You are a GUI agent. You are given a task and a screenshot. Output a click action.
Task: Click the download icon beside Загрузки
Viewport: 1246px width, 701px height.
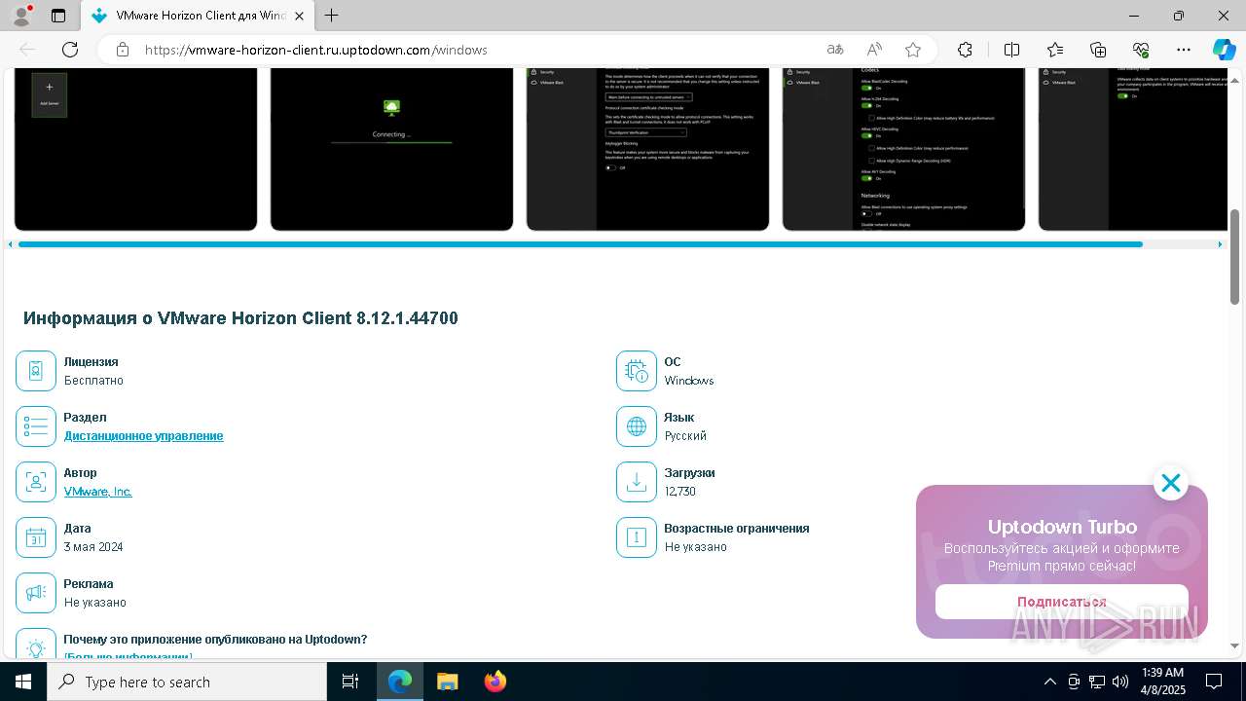tap(637, 482)
